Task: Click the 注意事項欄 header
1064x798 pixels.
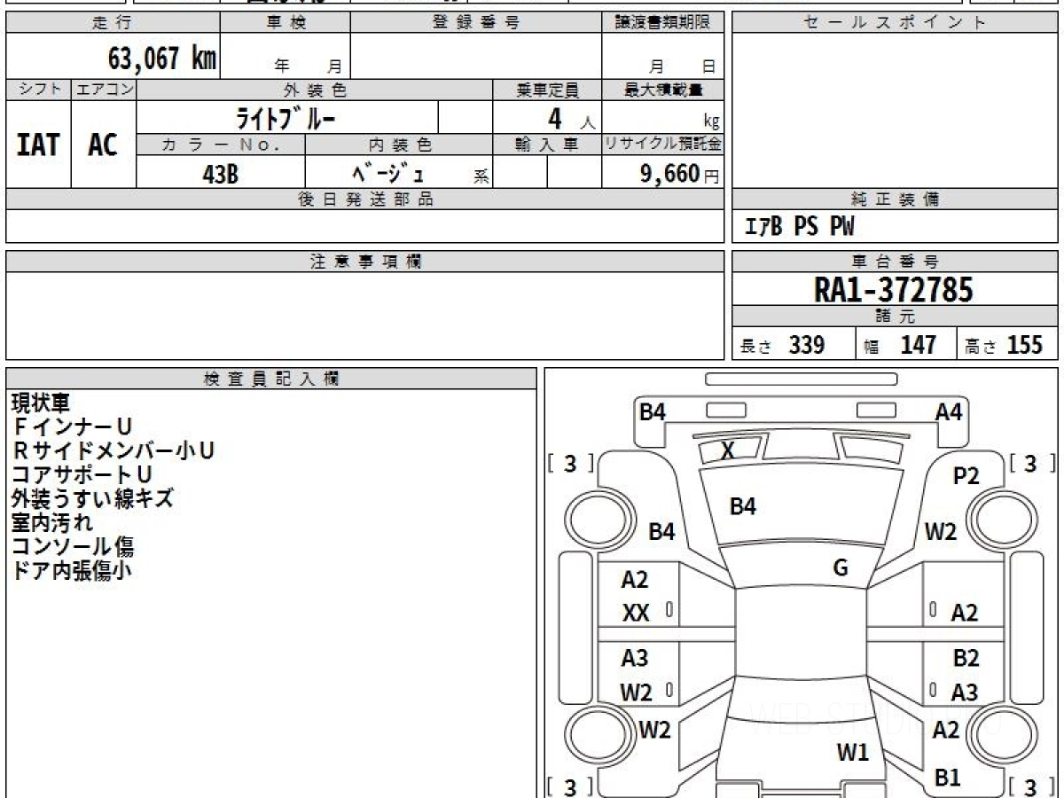Action: coord(365,262)
